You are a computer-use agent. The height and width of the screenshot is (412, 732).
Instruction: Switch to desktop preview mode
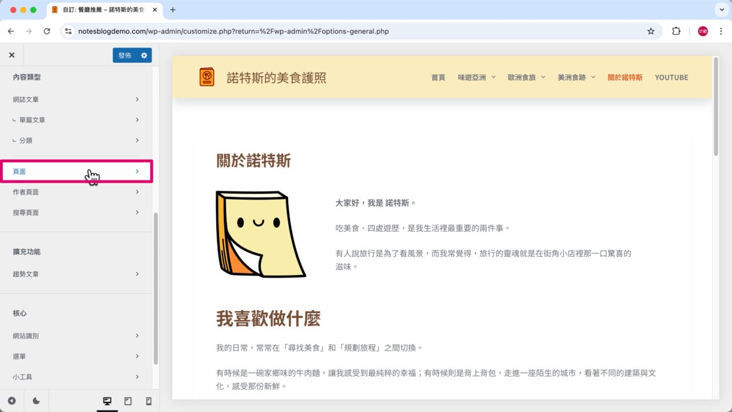click(107, 401)
